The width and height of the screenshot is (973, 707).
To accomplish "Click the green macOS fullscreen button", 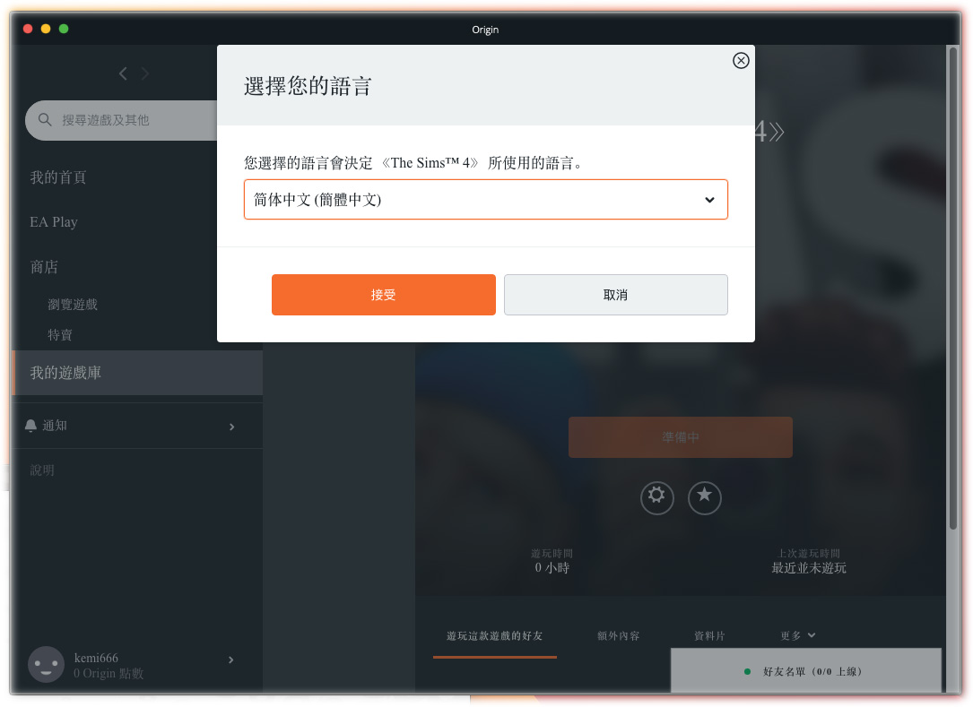I will click(64, 29).
